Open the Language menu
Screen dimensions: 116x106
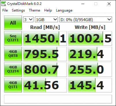64,10
